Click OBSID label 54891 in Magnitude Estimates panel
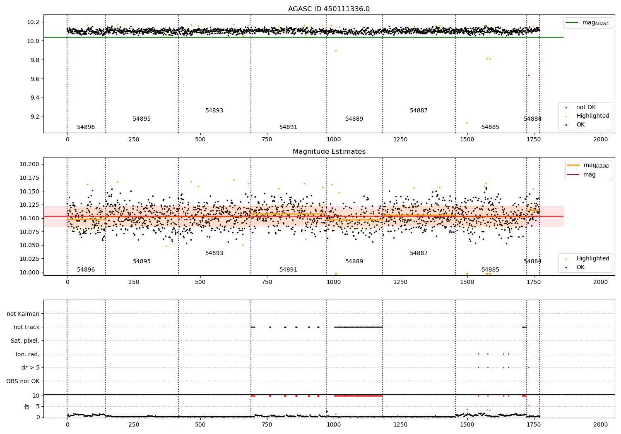 [x=288, y=270]
